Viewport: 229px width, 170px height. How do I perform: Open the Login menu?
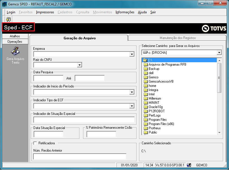(11, 12)
